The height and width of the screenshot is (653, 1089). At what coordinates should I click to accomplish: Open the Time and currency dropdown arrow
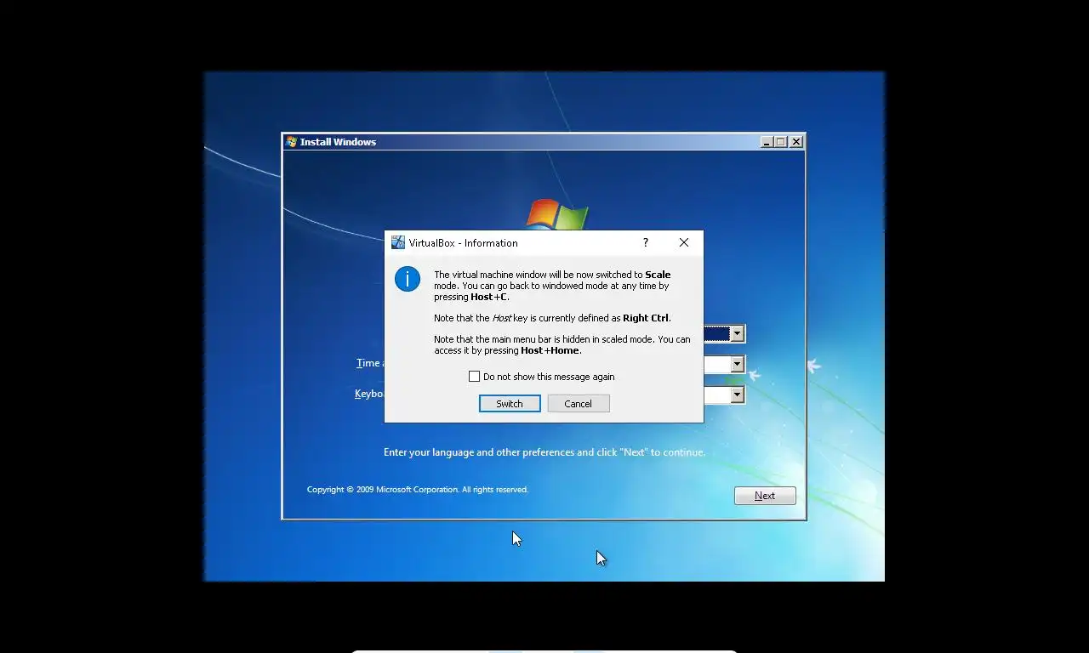click(738, 365)
